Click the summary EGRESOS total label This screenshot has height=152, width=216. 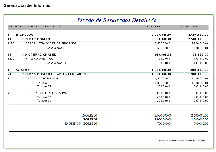click(x=90, y=120)
